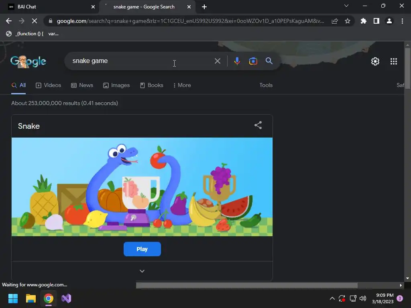Share this page from address bar

coord(335,21)
